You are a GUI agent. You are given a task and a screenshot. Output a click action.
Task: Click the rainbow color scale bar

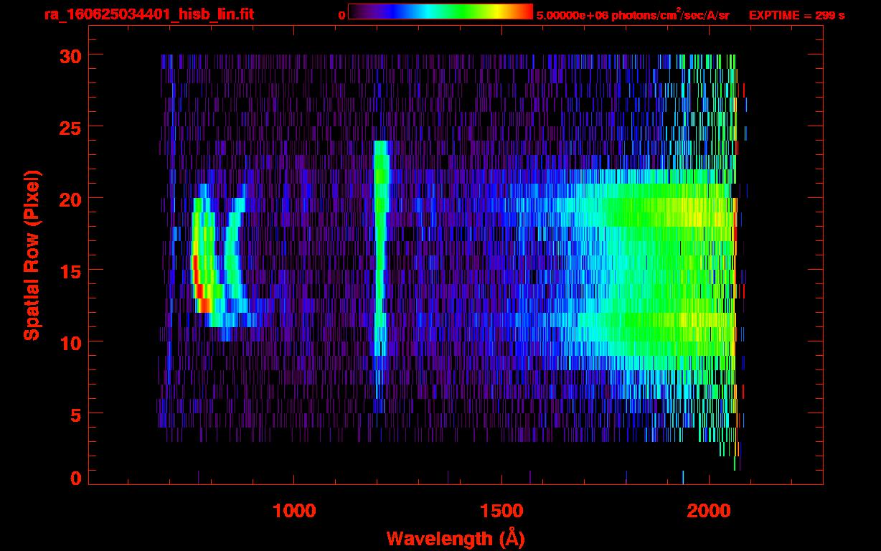pyautogui.click(x=440, y=12)
